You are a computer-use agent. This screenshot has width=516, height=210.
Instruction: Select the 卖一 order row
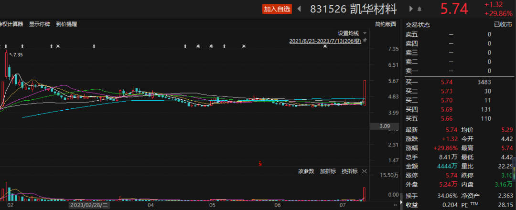(458, 71)
